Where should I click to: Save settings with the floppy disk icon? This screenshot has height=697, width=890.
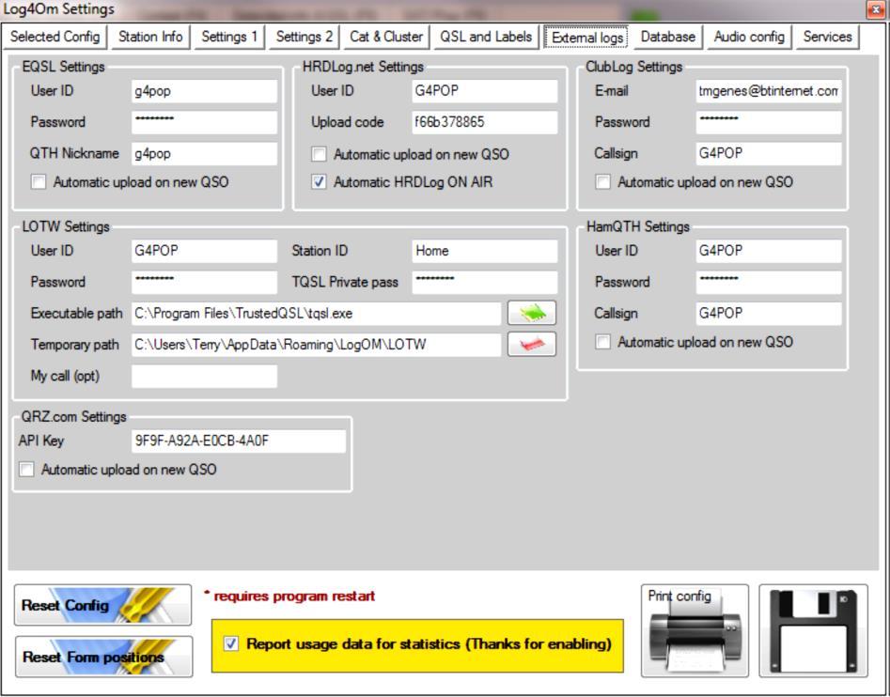click(x=813, y=630)
